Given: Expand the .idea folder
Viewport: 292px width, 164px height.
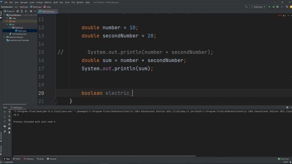Looking at the screenshot, I should 7,18.
